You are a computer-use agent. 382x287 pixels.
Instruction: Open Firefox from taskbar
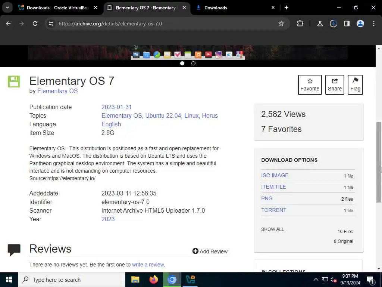coord(153,280)
